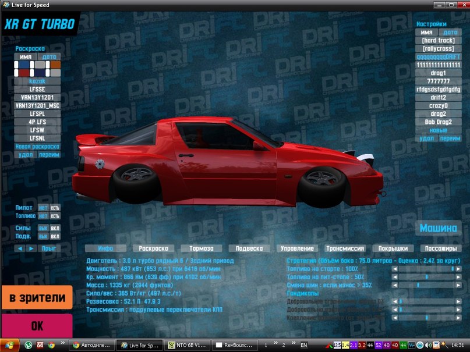
Task: Switch to NTO 6B V1… taskbar window
Action: pyautogui.click(x=187, y=345)
